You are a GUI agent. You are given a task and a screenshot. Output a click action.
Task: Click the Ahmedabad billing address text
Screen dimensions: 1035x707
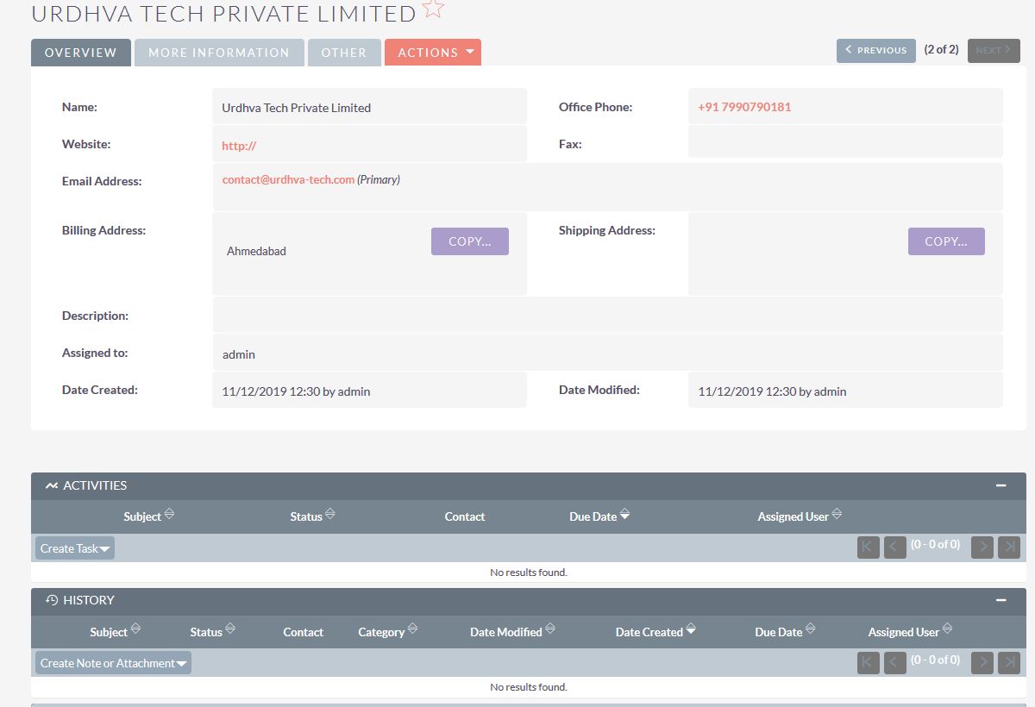pyautogui.click(x=256, y=251)
